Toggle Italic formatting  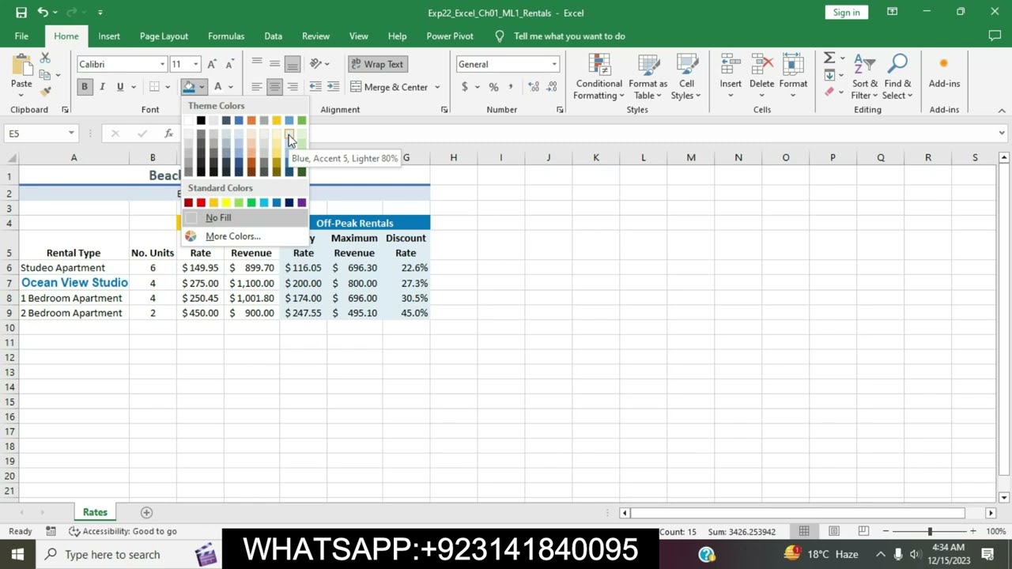coord(102,87)
